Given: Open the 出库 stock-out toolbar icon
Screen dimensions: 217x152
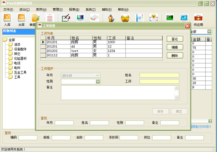Looking at the screenshot, I should tap(21, 18).
